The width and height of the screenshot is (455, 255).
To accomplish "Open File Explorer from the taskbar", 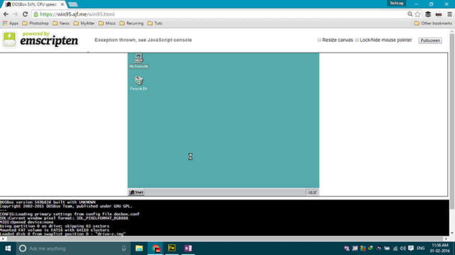I will pyautogui.click(x=139, y=248).
